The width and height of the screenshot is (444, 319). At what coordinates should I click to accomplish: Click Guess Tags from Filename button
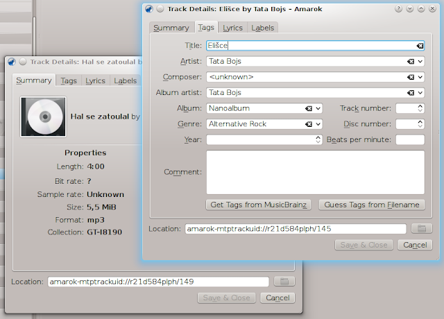(x=372, y=205)
